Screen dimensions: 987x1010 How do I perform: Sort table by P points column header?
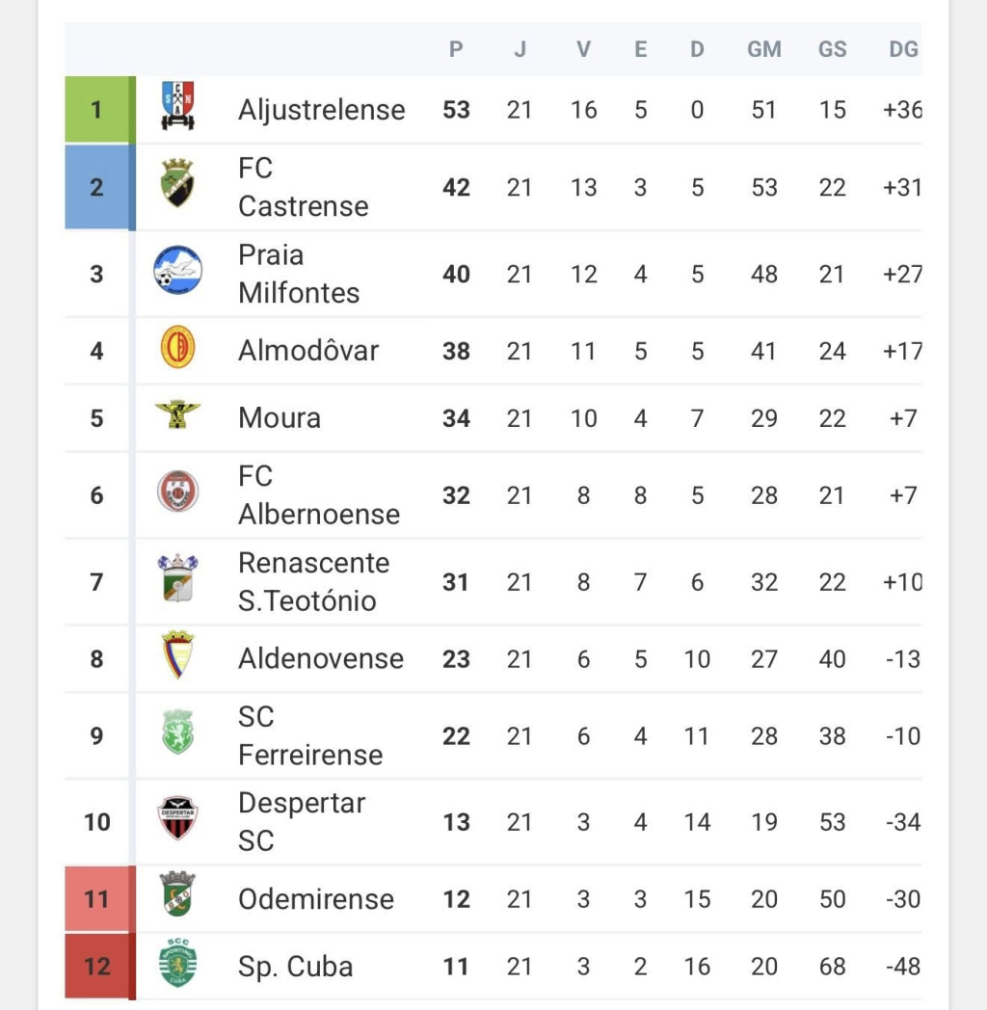[456, 49]
